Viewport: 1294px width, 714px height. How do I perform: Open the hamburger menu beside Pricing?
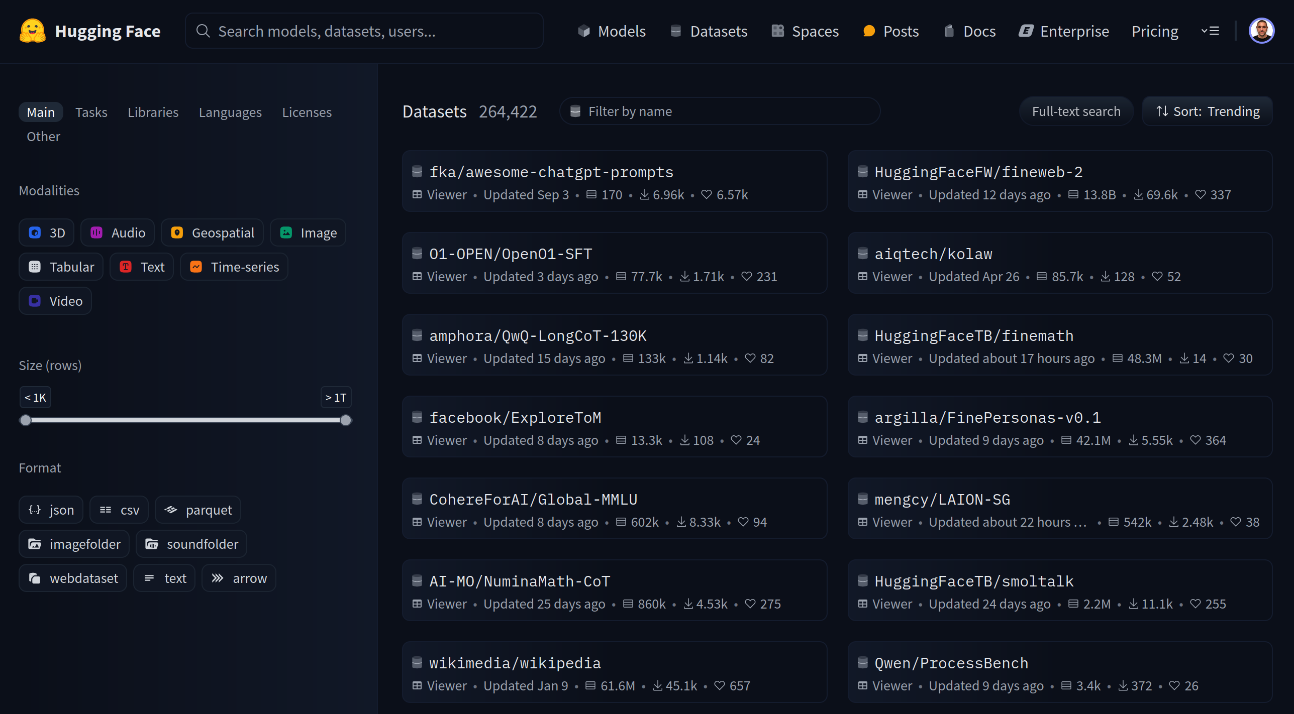tap(1211, 31)
